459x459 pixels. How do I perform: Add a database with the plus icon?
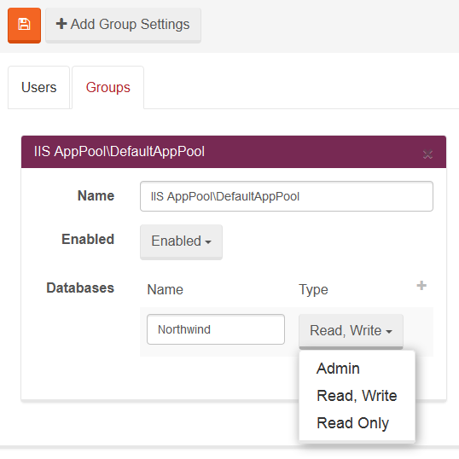tap(421, 286)
